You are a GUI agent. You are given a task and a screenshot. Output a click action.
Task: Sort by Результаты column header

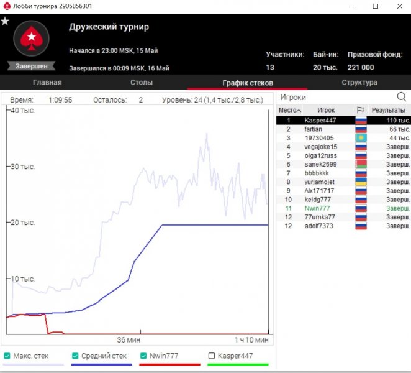pyautogui.click(x=389, y=110)
